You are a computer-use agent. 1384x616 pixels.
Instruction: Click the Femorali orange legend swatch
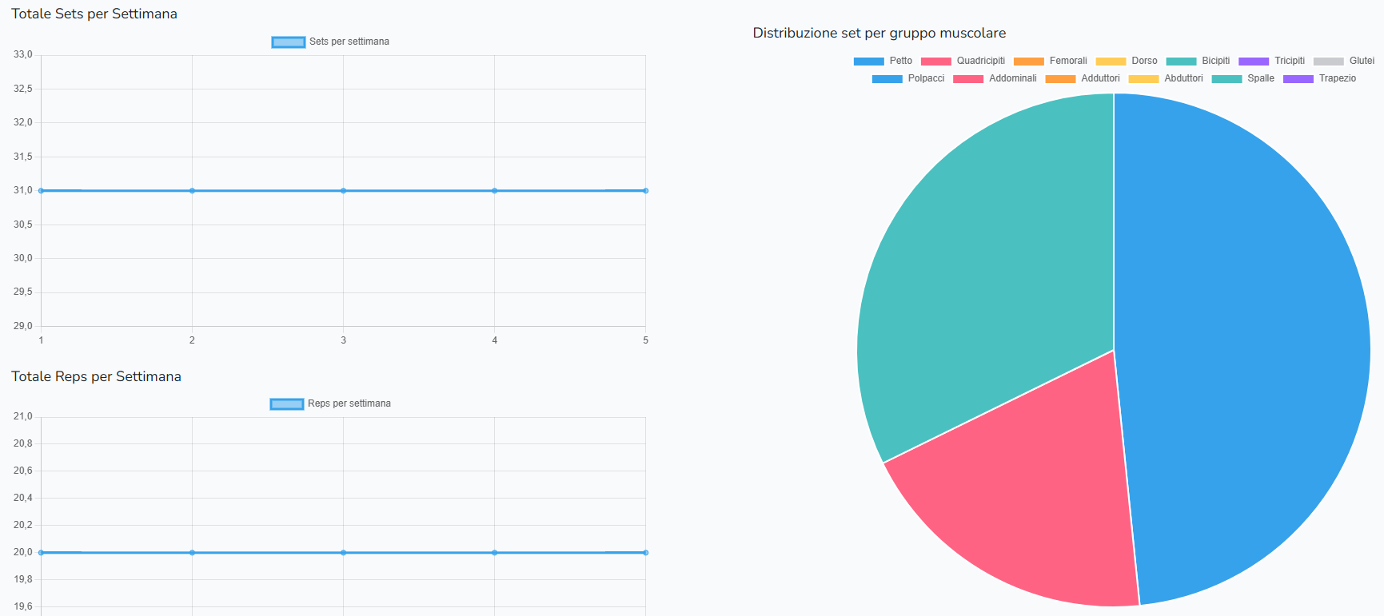point(1029,62)
